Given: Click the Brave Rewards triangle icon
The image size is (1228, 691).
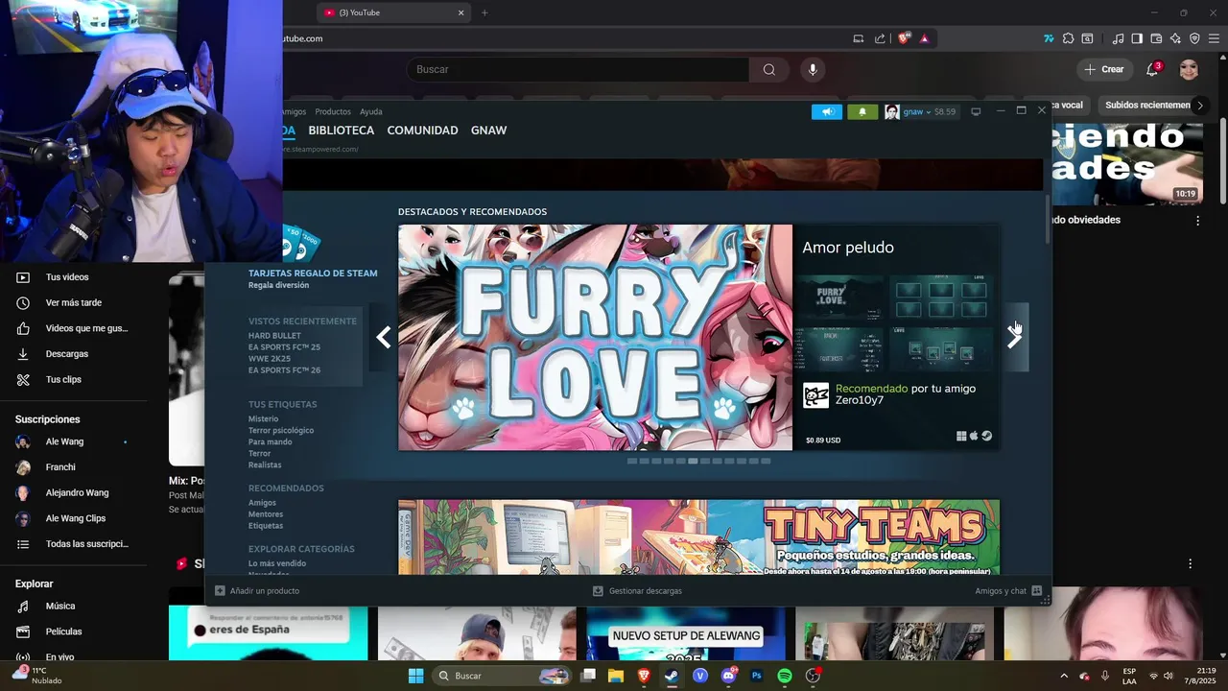Looking at the screenshot, I should coord(924,38).
